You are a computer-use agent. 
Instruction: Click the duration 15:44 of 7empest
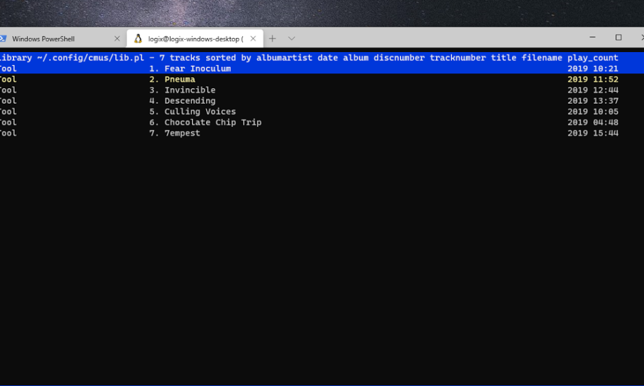click(x=605, y=133)
